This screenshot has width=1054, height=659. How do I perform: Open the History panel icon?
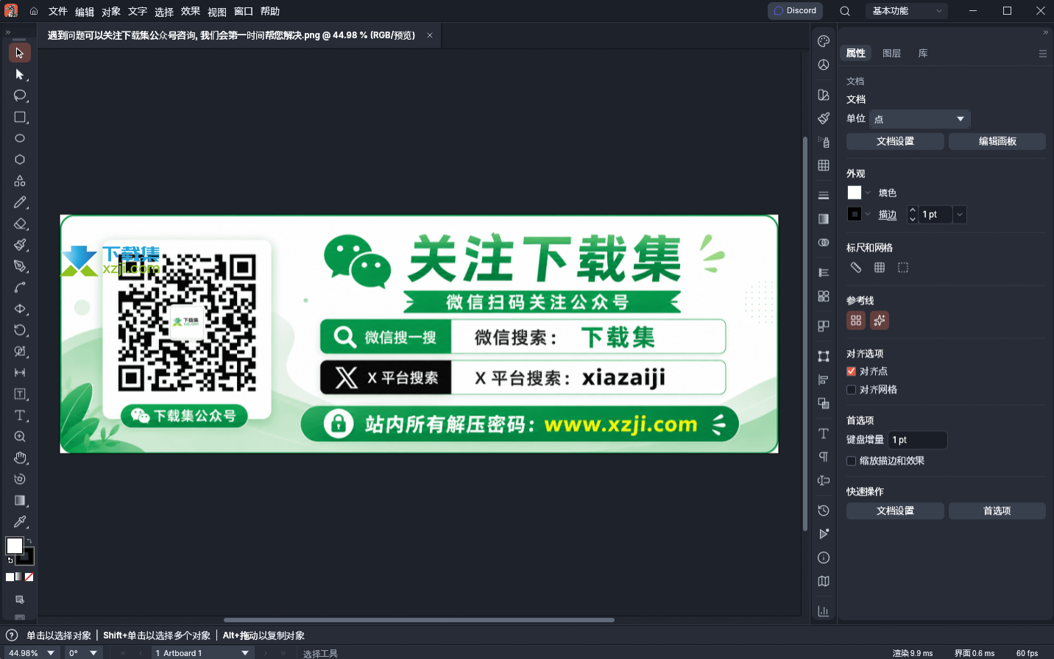pyautogui.click(x=824, y=510)
